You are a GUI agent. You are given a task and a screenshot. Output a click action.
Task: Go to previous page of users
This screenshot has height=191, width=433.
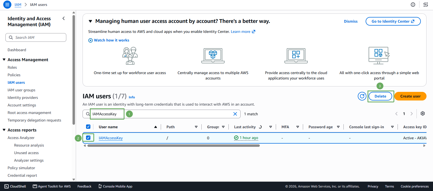point(396,114)
